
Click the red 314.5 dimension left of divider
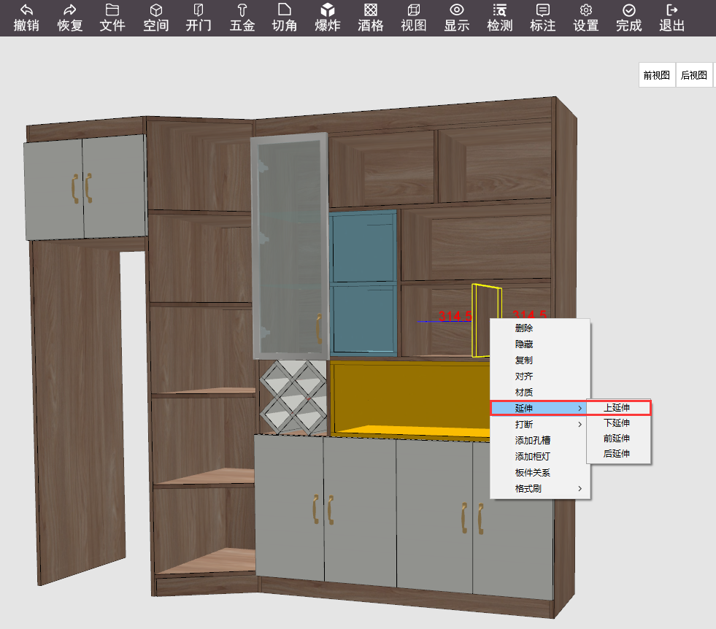(x=455, y=316)
